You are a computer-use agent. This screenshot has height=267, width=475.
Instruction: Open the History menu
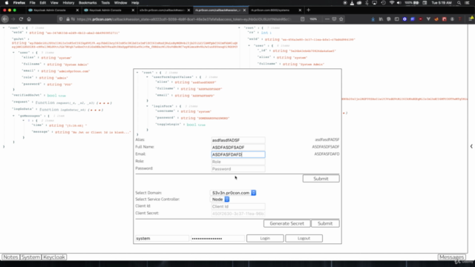click(x=68, y=3)
